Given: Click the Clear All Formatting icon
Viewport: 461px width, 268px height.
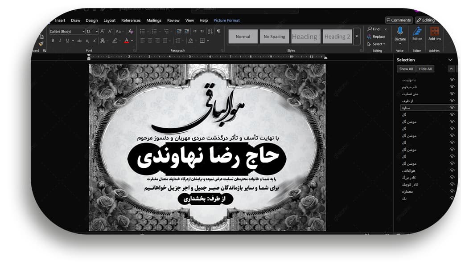Looking at the screenshot, I should 131,31.
